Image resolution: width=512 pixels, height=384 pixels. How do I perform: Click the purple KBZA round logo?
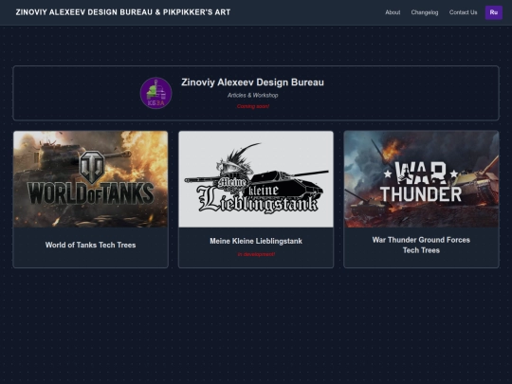[156, 93]
